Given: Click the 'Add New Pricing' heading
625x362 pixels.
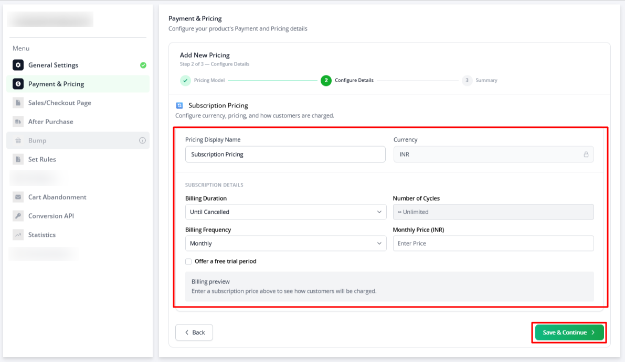Looking at the screenshot, I should tap(205, 56).
